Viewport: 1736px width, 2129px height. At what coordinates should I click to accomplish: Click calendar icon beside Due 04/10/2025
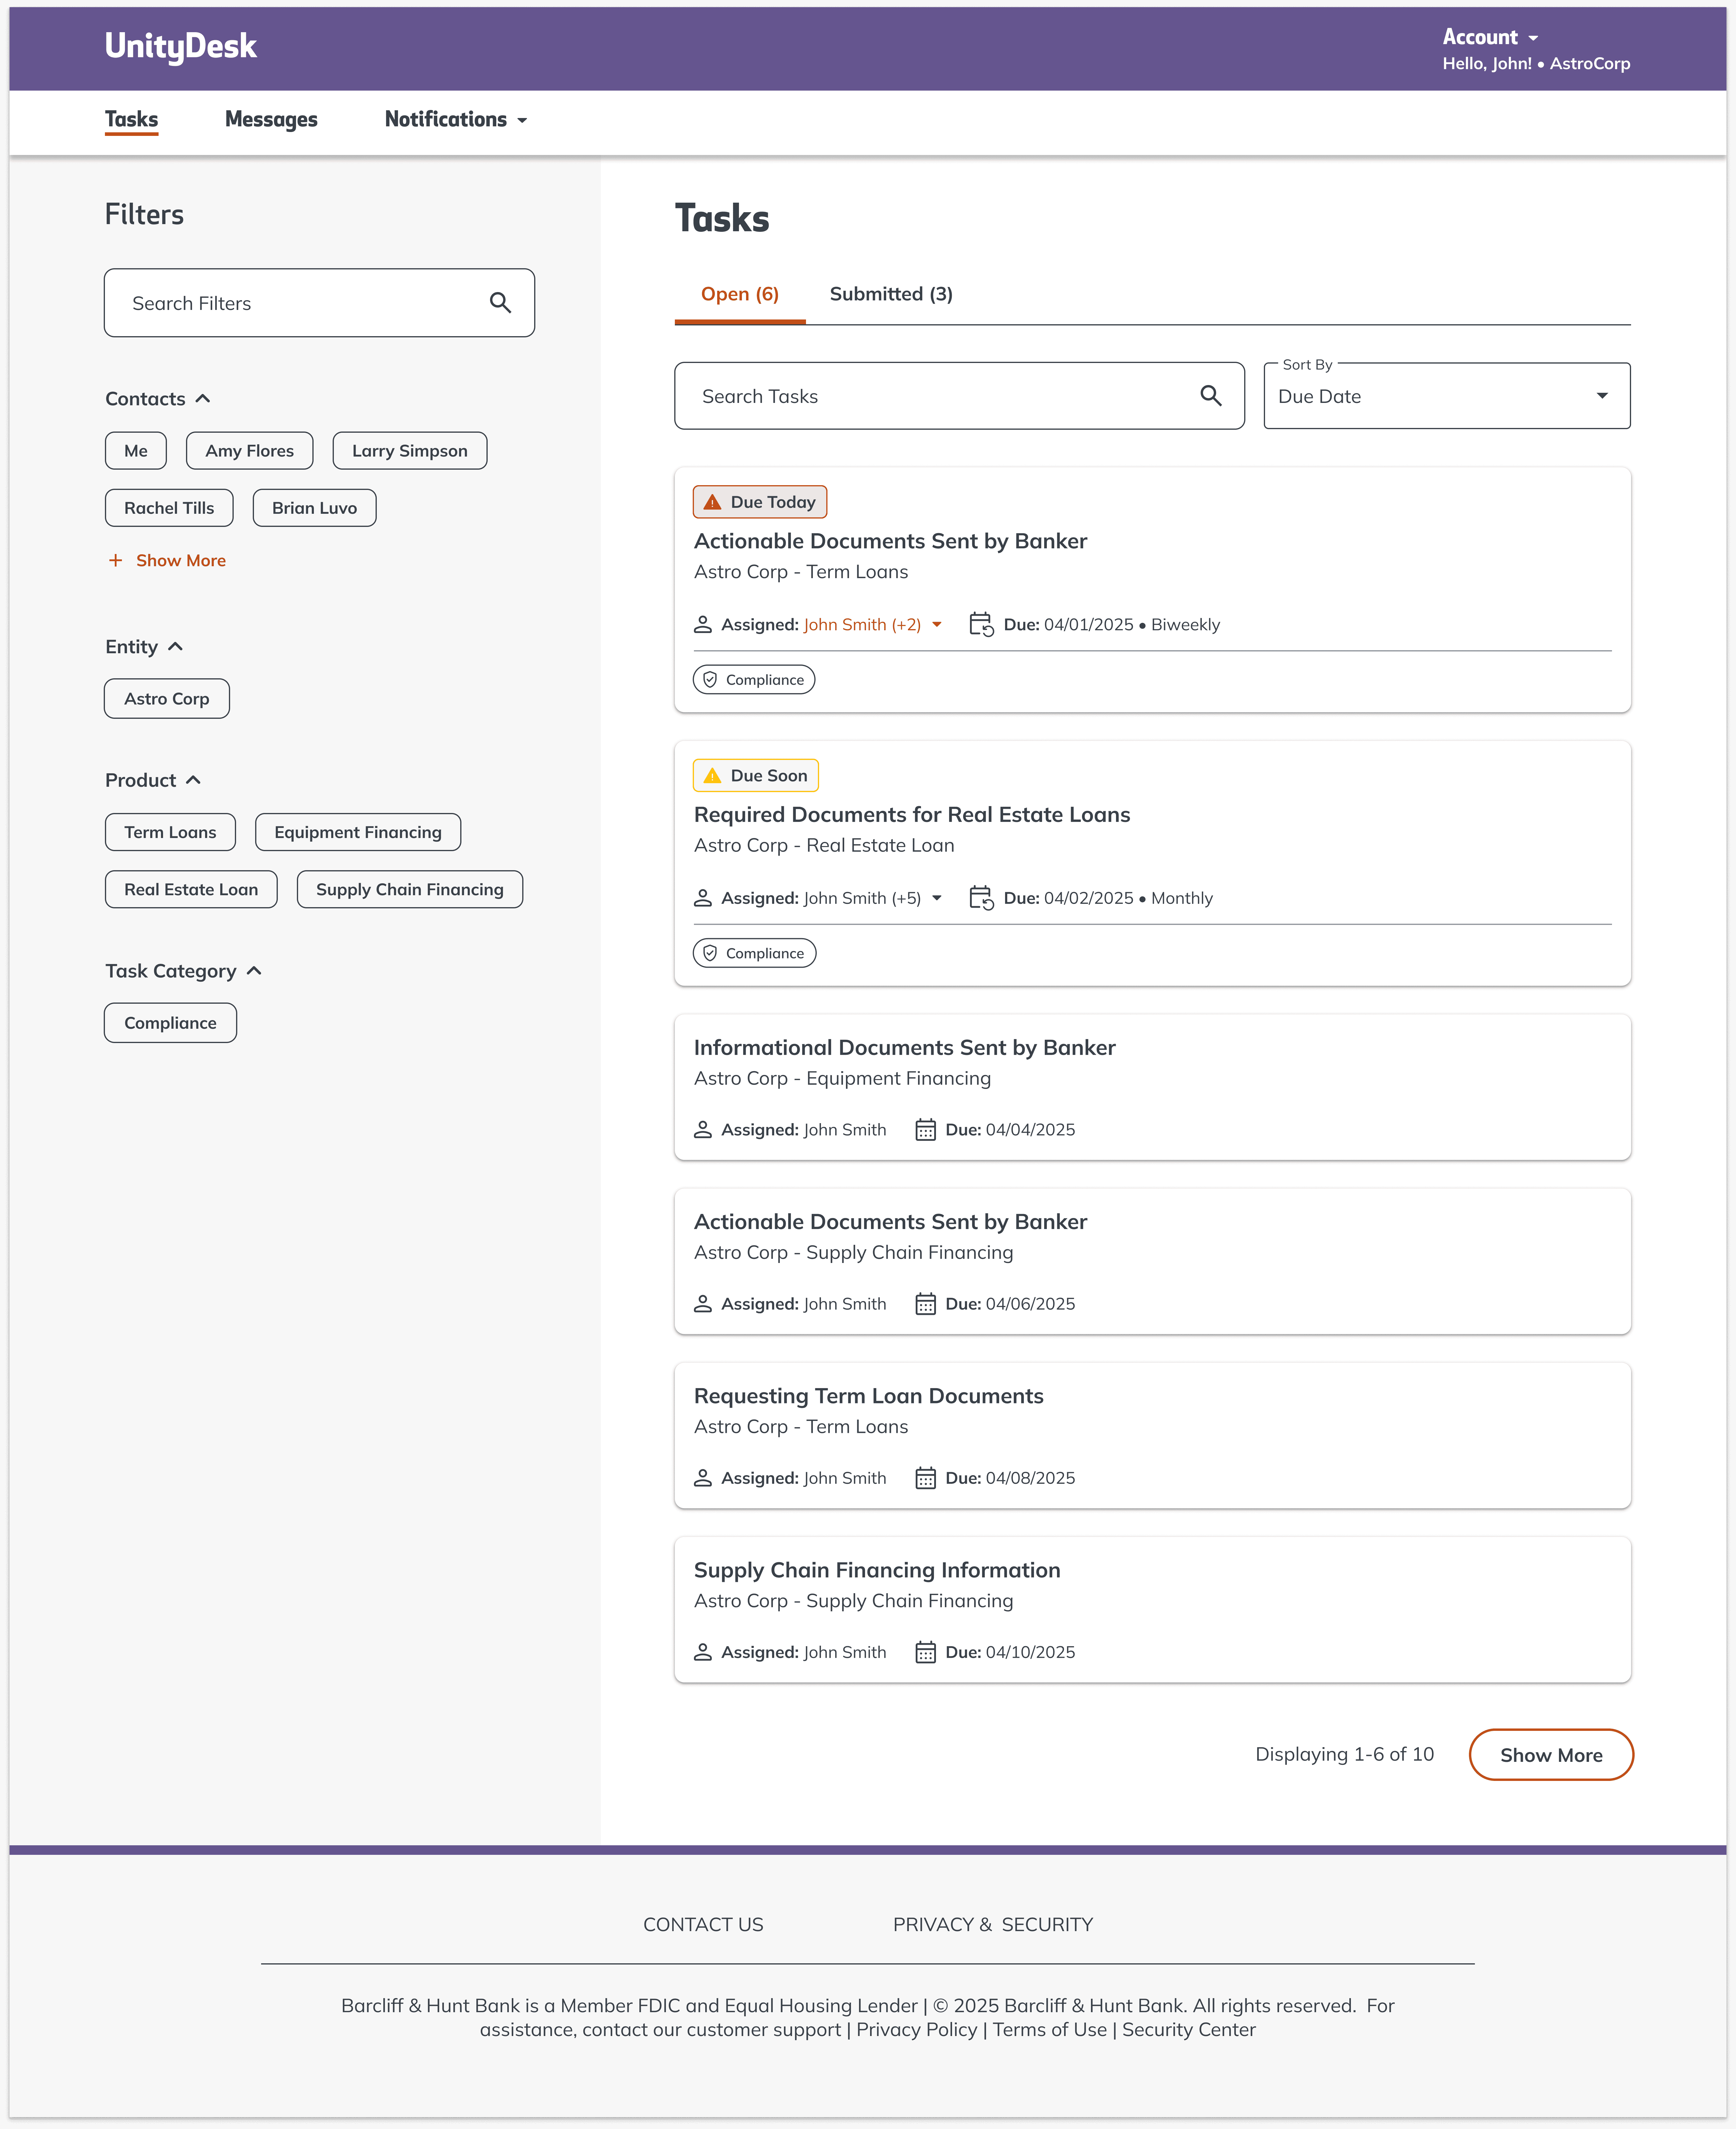pyautogui.click(x=925, y=1652)
